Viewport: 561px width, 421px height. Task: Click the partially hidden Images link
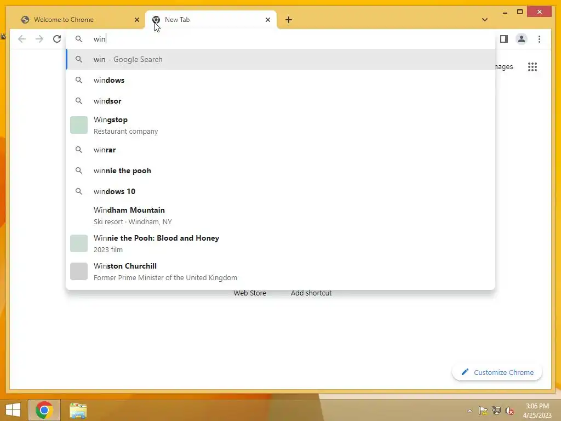point(504,66)
